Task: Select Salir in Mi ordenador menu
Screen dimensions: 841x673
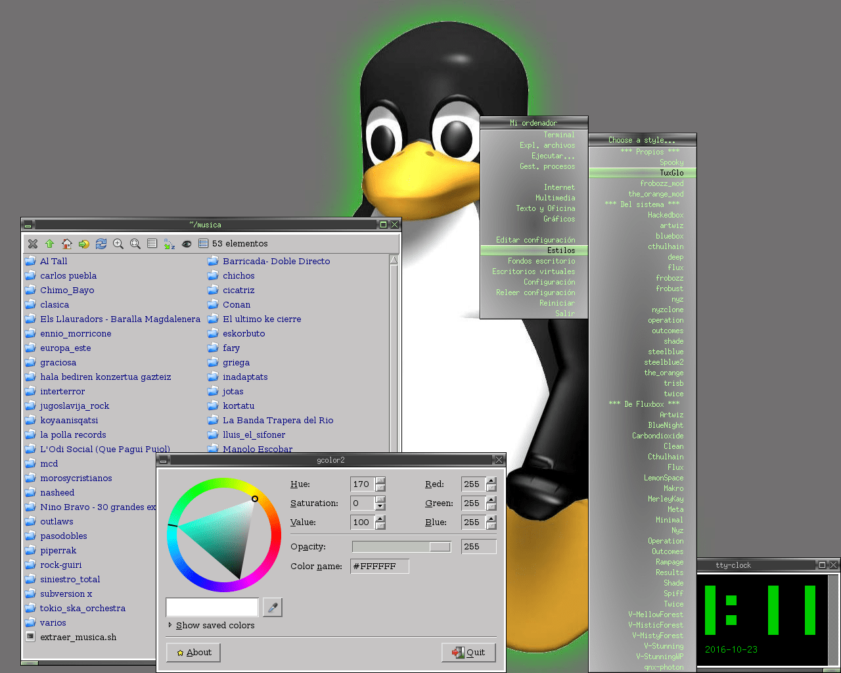Action: pos(534,313)
